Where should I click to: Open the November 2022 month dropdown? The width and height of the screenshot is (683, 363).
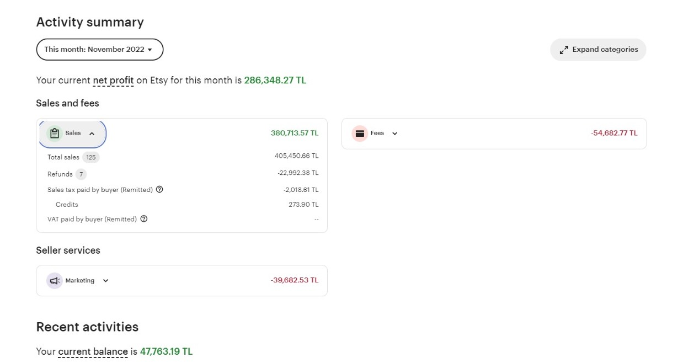point(100,50)
